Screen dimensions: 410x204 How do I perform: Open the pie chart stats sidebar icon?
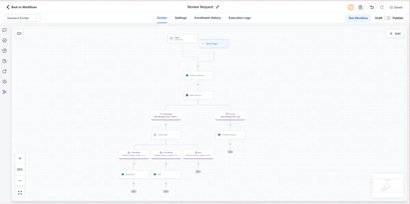click(4, 51)
